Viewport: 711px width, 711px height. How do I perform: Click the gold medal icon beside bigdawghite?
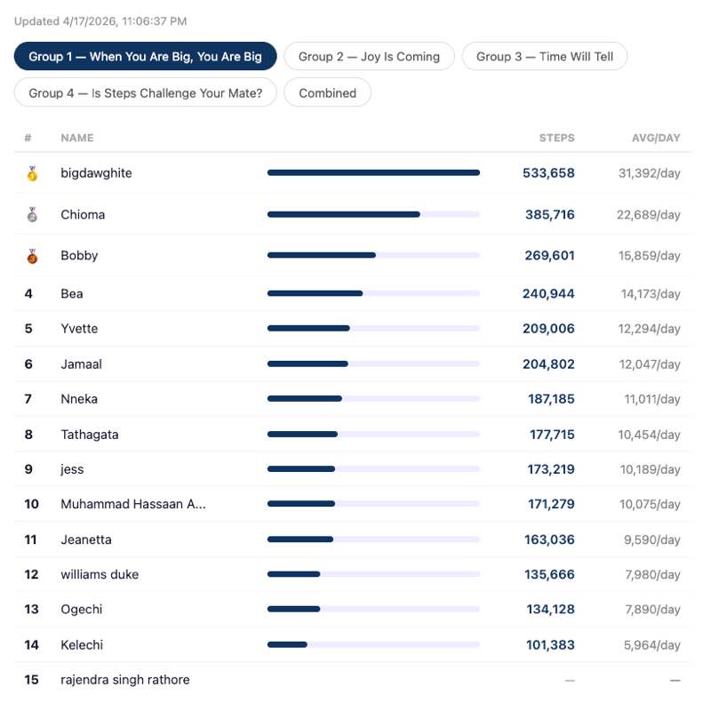pos(32,173)
